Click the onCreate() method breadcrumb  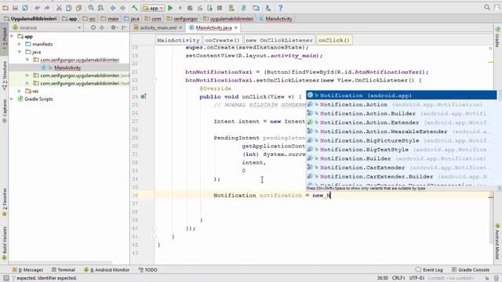pyautogui.click(x=222, y=40)
